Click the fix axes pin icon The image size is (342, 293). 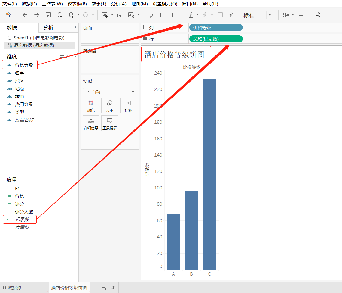click(x=231, y=15)
